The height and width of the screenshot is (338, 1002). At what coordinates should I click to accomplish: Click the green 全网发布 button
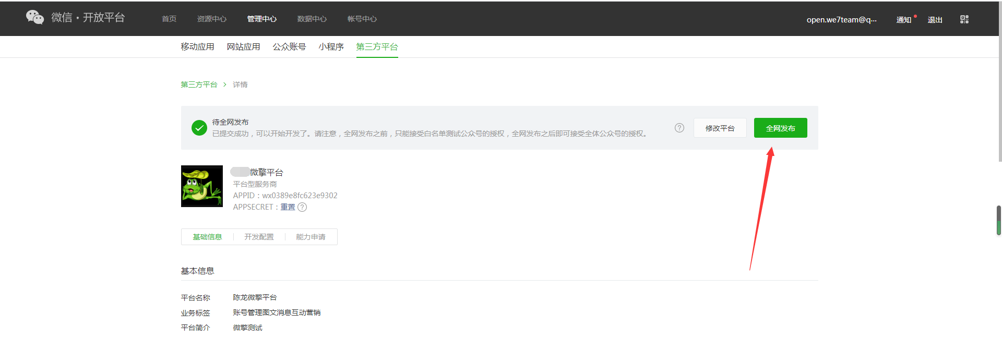coord(781,128)
